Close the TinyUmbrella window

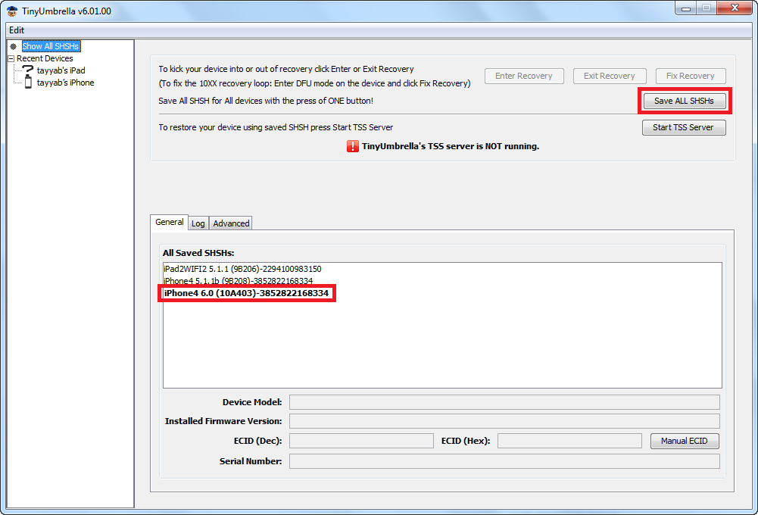(x=735, y=8)
